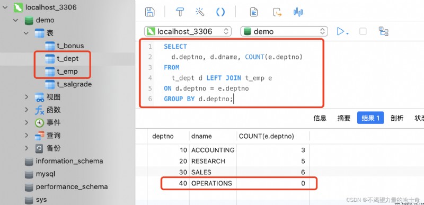Screen dimensions: 424x205
Task: Click the Query Builder tool icon
Action: pyautogui.click(x=180, y=12)
